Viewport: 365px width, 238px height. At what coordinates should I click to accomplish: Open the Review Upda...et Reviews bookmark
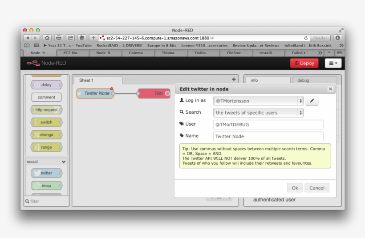point(256,45)
